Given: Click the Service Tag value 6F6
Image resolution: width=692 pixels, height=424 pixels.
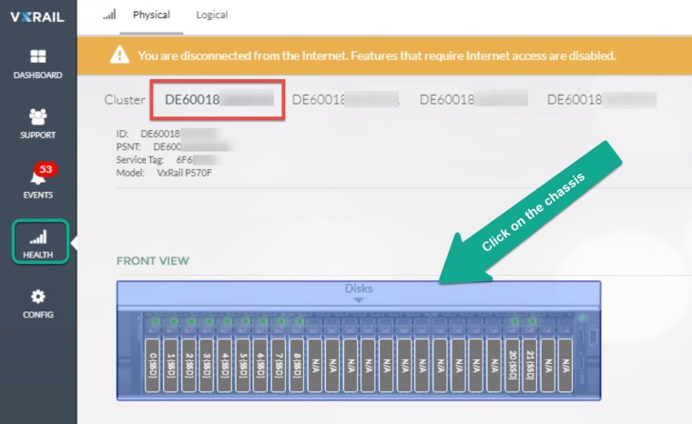Looking at the screenshot, I should point(197,160).
